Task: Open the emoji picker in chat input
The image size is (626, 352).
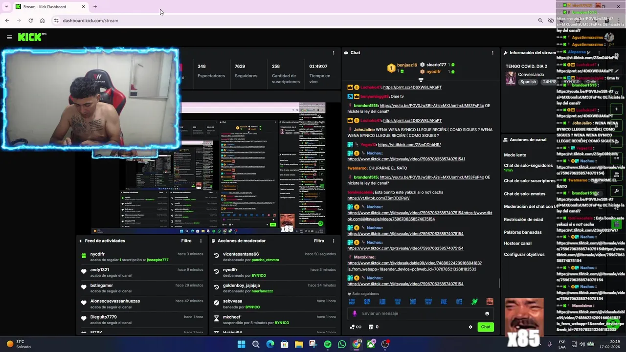Action: [487, 313]
